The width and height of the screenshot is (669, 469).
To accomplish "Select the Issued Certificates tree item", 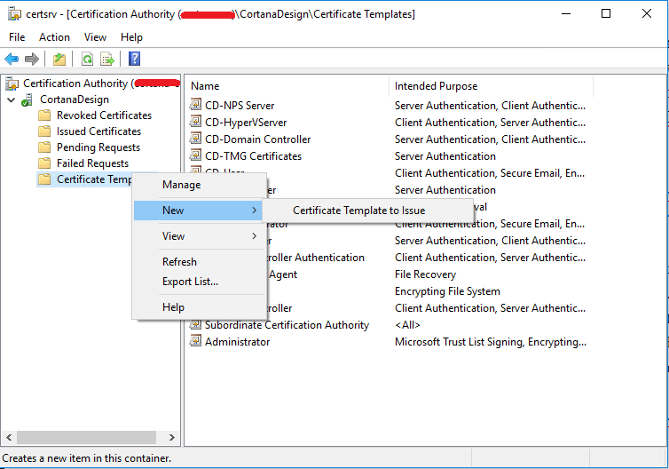I will 99,131.
